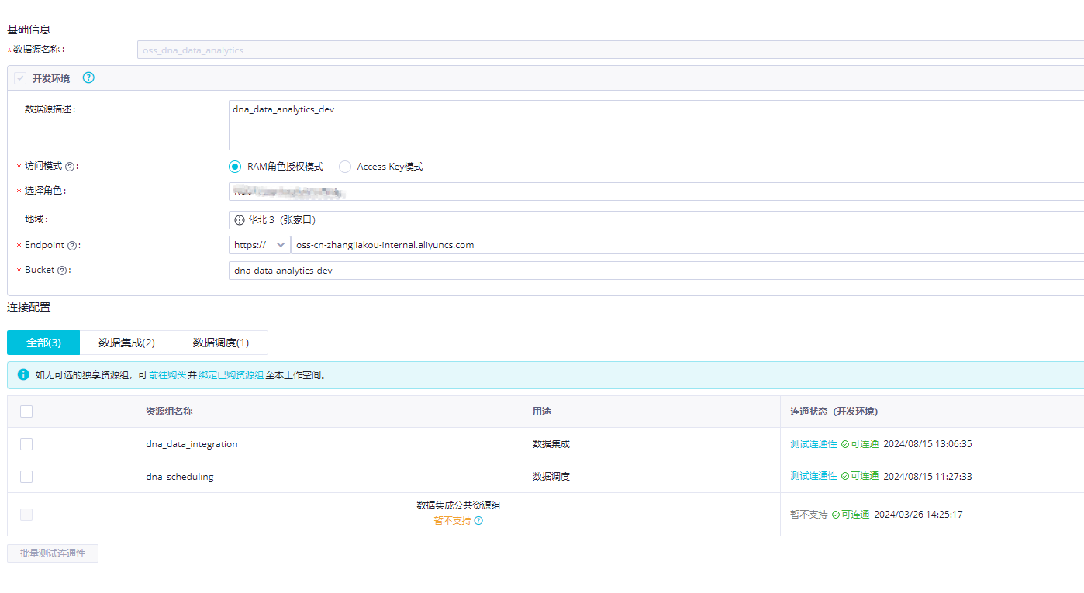The height and width of the screenshot is (593, 1084).
Task: Click the 数据集成公共资源组 cell text
Action: 458,505
